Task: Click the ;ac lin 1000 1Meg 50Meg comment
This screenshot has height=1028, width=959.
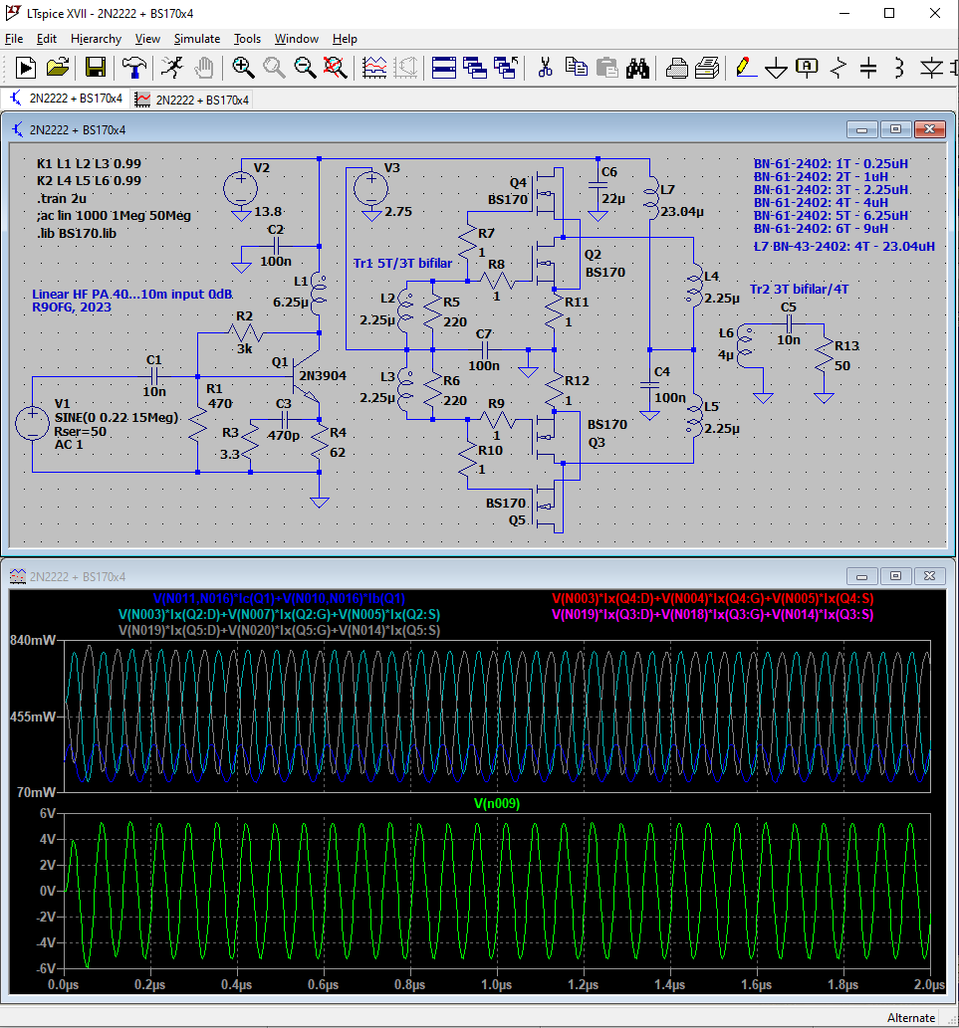Action: [115, 216]
